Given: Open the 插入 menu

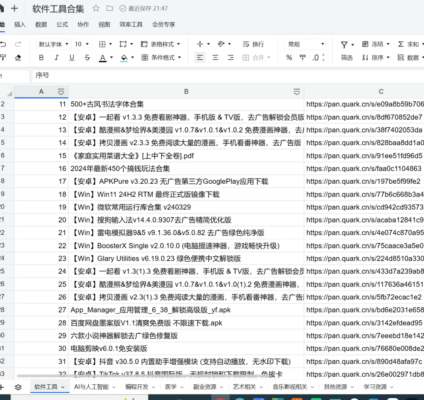Looking at the screenshot, I should 20,24.
